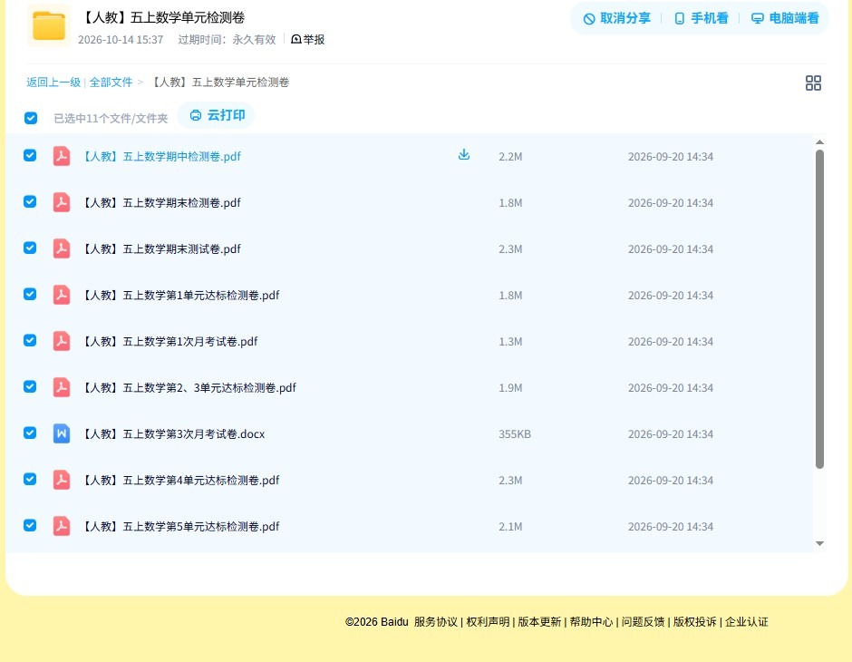The height and width of the screenshot is (662, 852).
Task: Click PDF icon of 第2、3单元达标检测卷.pdf
Action: click(62, 387)
